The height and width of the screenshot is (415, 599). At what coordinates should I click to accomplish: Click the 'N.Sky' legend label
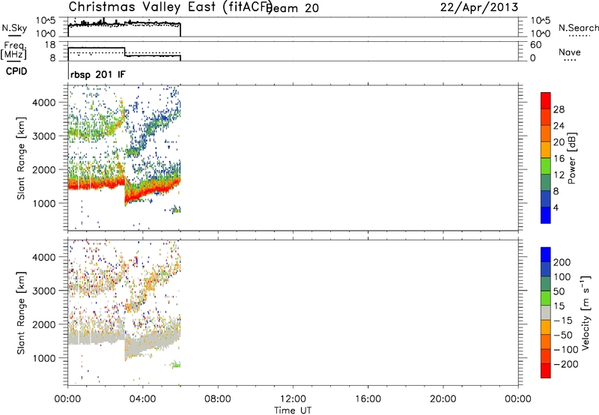coord(14,28)
